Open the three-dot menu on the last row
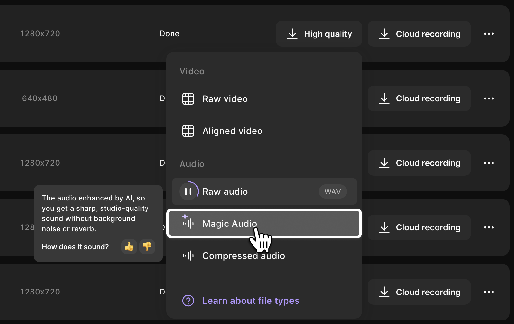This screenshot has height=324, width=514. (x=489, y=292)
